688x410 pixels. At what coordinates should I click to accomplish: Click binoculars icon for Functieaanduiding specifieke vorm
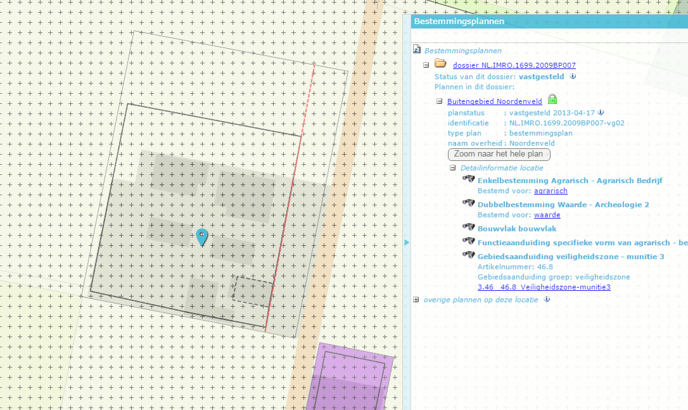[x=469, y=241]
